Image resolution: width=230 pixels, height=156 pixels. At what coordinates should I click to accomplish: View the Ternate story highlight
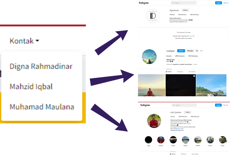coord(173,140)
